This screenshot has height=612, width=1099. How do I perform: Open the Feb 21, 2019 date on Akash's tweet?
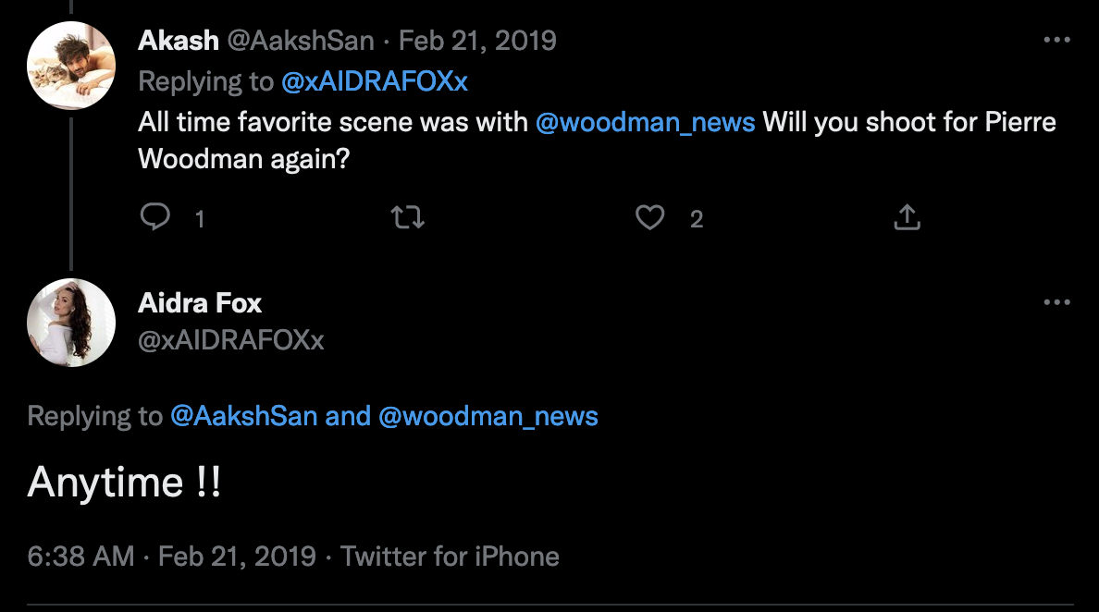click(476, 41)
